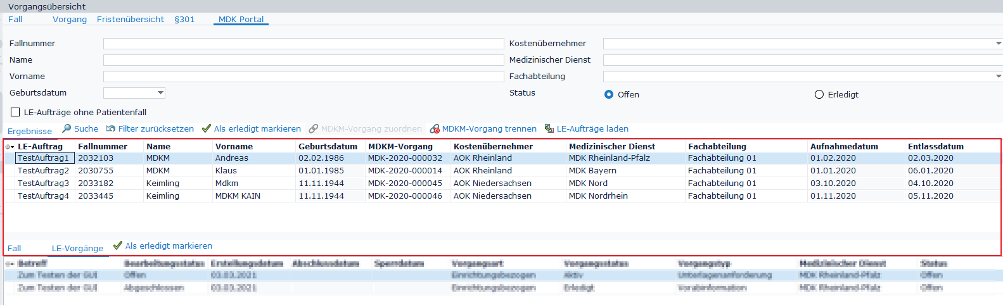This screenshot has width=1003, height=305.
Task: Click the checkmark icon beside LE-Vorgänge tab
Action: pyautogui.click(x=118, y=246)
